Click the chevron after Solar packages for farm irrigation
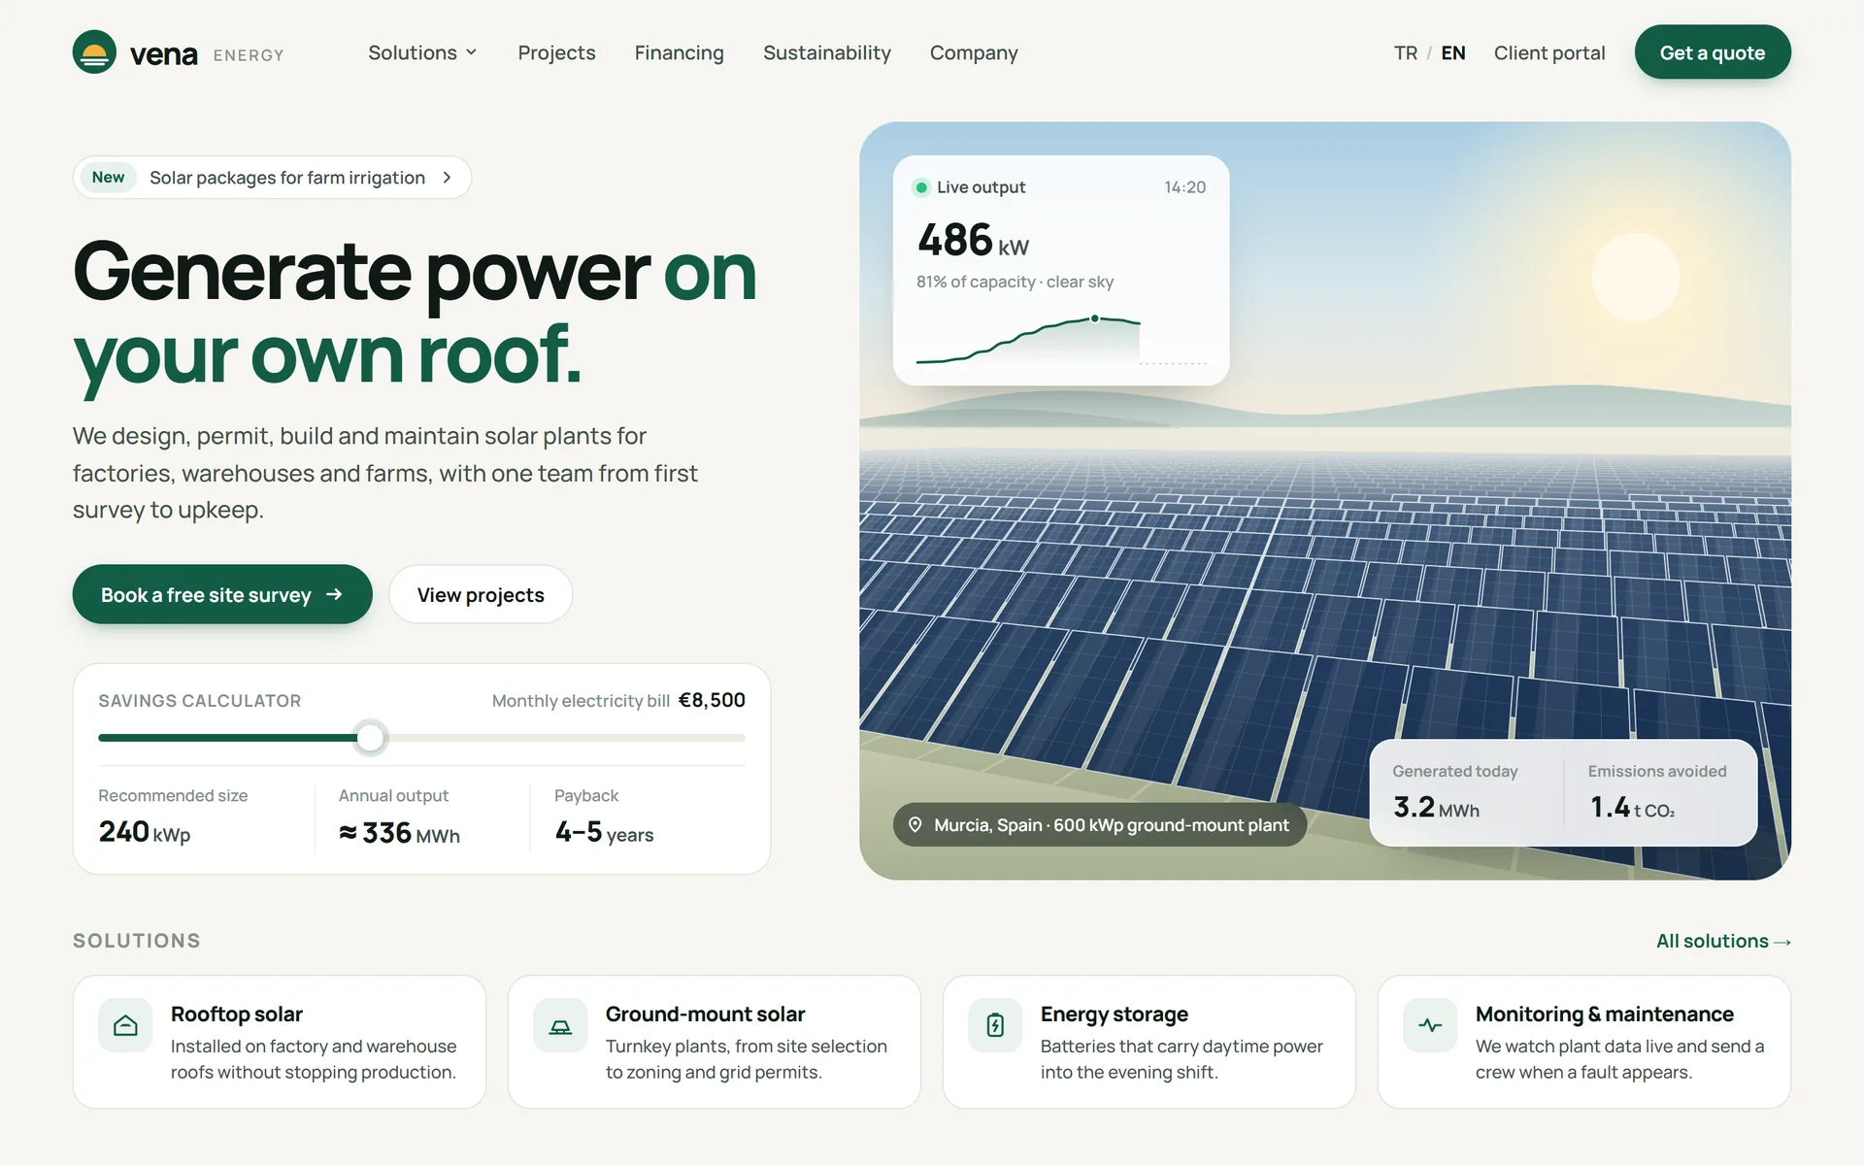Image resolution: width=1864 pixels, height=1165 pixels. coord(447,178)
